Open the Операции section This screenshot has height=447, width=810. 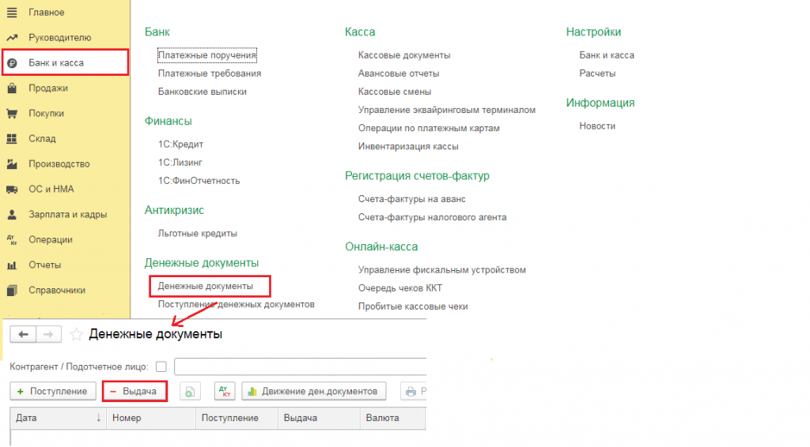click(51, 240)
